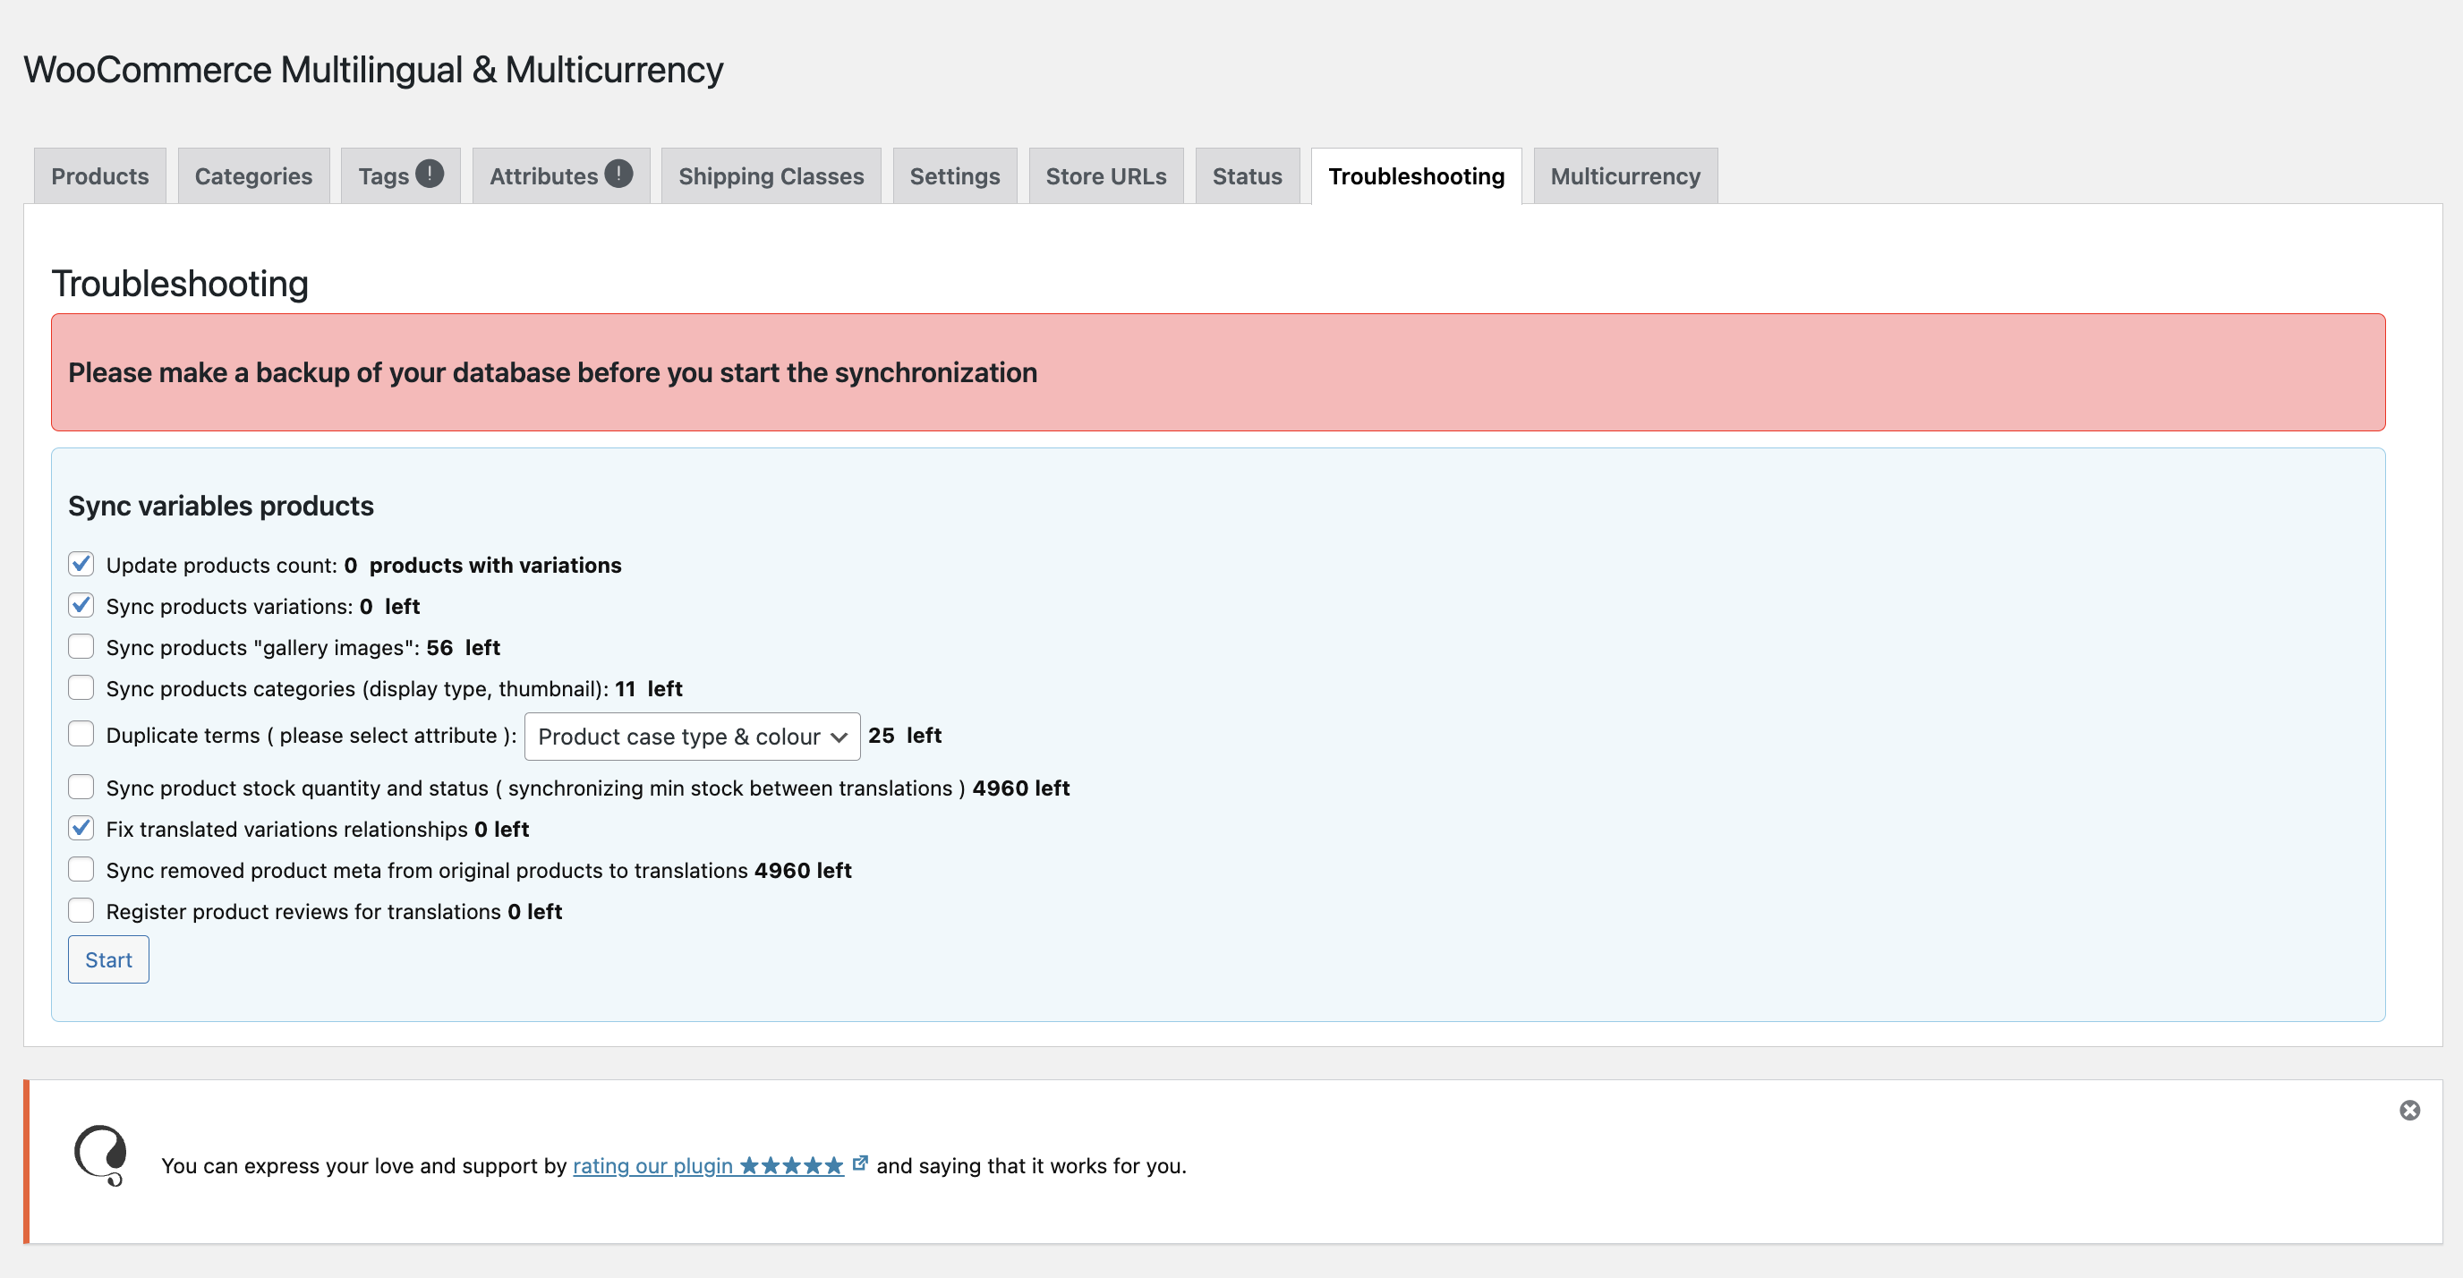Click the '56 left' gallery images count

pyautogui.click(x=464, y=647)
